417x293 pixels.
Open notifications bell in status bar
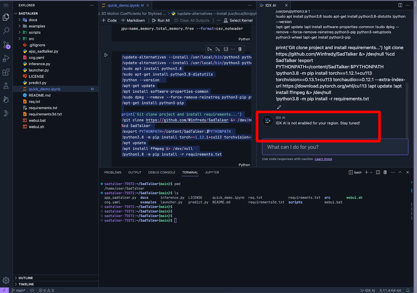(x=408, y=290)
